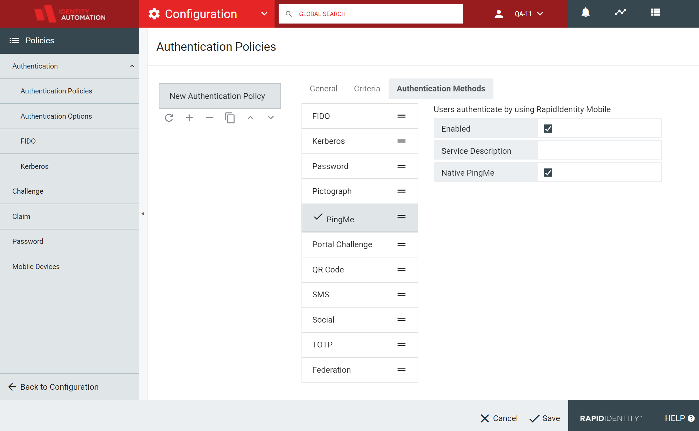Open the activity graph icon
The width and height of the screenshot is (699, 431).
pyautogui.click(x=620, y=12)
